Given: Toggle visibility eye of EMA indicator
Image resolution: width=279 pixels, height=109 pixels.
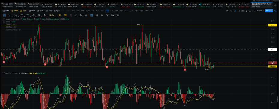Looking at the screenshot, I should tap(15, 27).
